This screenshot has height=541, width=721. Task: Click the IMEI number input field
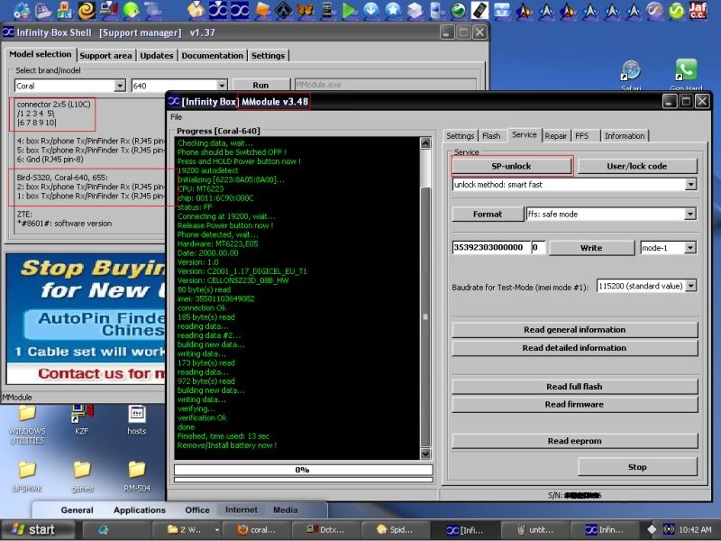pyautogui.click(x=490, y=247)
